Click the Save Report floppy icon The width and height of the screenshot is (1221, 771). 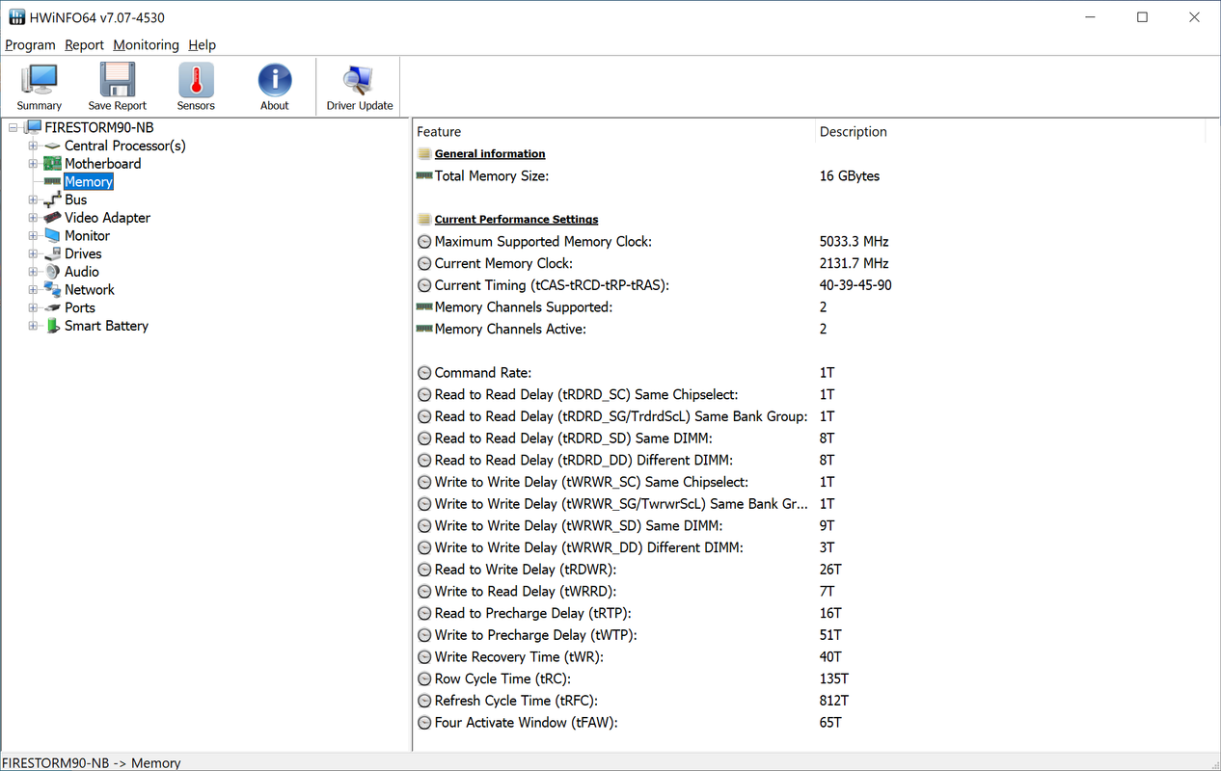(118, 81)
